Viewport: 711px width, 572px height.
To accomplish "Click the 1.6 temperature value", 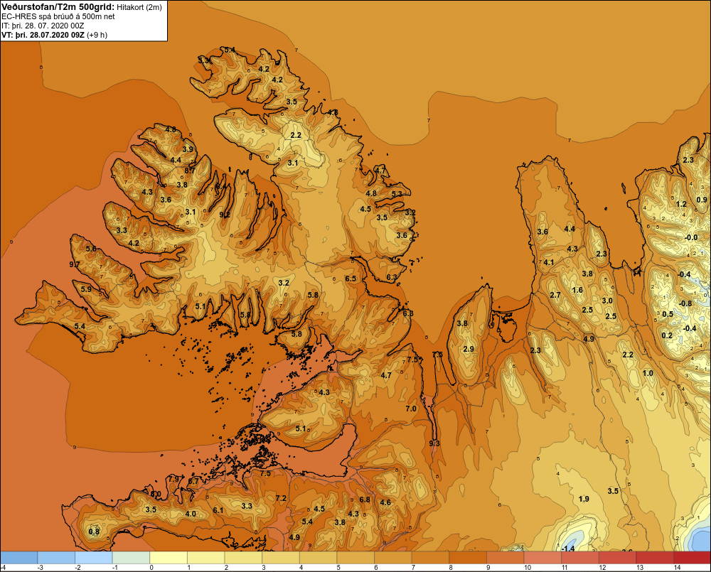I will pyautogui.click(x=577, y=290).
